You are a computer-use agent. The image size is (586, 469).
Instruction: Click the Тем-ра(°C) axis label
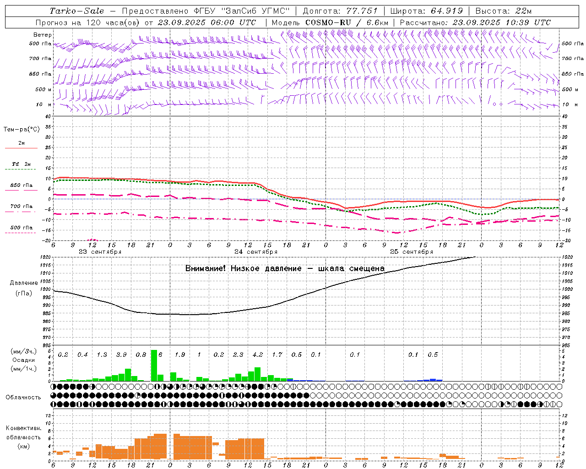point(22,130)
